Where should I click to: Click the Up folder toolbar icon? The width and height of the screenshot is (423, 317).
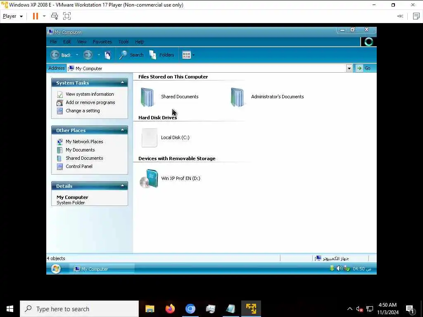point(108,55)
